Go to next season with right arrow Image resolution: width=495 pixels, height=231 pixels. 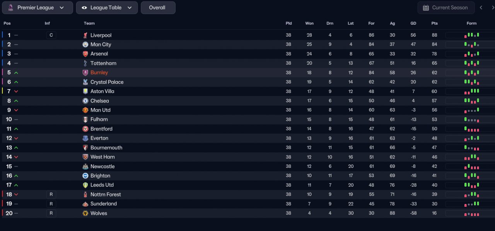[492, 8]
